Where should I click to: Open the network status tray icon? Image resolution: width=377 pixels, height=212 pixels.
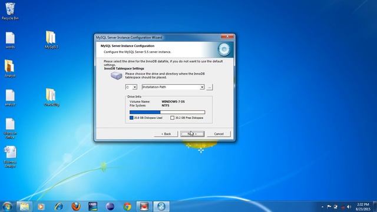pos(336,207)
